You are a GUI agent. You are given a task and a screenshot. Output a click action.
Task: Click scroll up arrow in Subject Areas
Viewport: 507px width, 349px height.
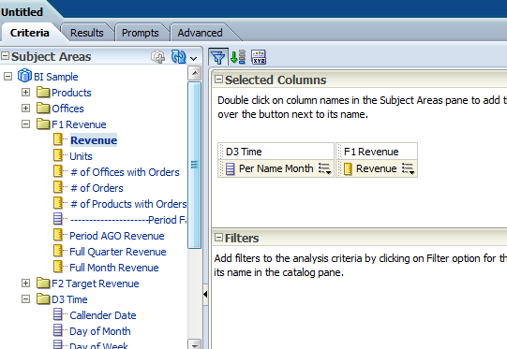pos(195,73)
